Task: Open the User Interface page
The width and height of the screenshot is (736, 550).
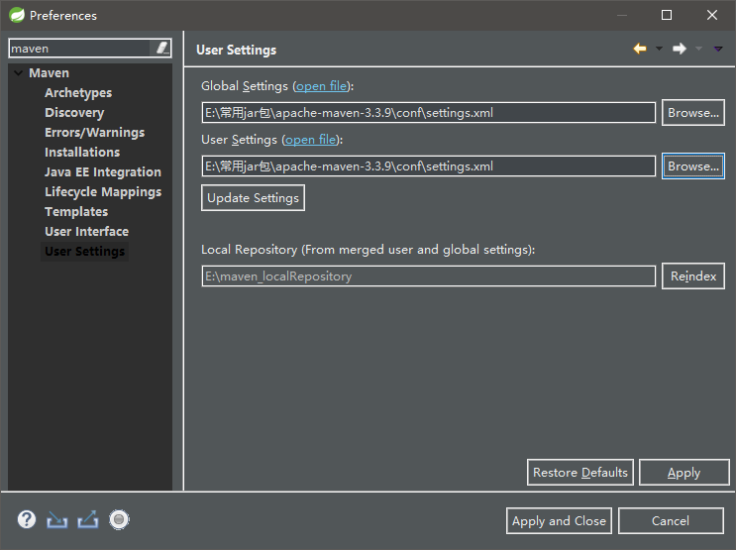Action: [86, 231]
